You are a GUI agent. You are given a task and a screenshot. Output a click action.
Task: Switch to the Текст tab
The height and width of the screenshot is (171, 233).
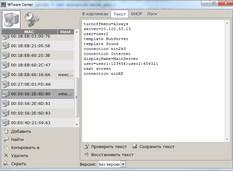120,14
